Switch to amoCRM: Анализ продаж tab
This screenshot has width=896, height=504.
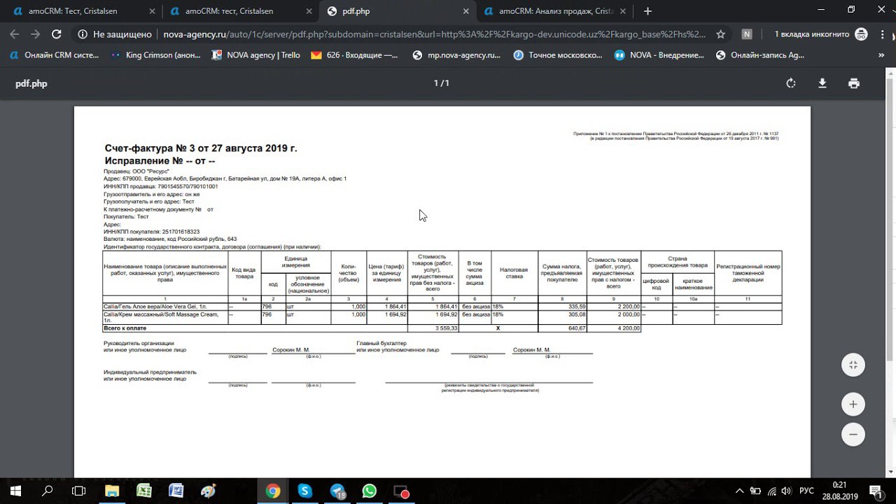pyautogui.click(x=554, y=11)
